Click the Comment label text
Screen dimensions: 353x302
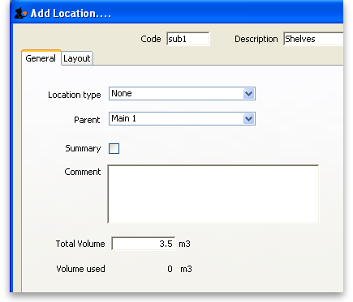[83, 172]
